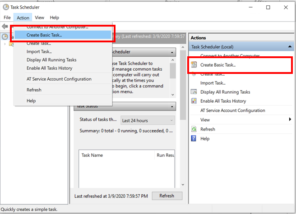This screenshot has width=296, height=214.
Task: Click overview text box scroll down arrow
Action: coord(172,95)
